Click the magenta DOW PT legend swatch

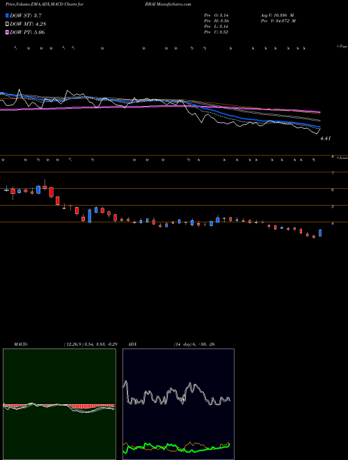pos(8,32)
